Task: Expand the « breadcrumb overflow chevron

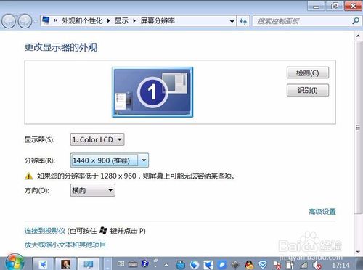Action: 55,21
